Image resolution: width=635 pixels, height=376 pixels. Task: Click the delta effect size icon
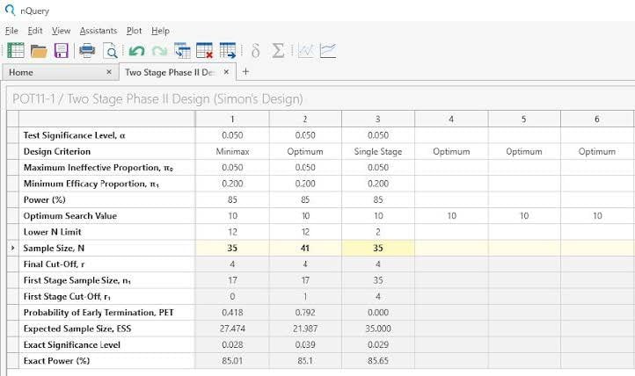point(256,51)
